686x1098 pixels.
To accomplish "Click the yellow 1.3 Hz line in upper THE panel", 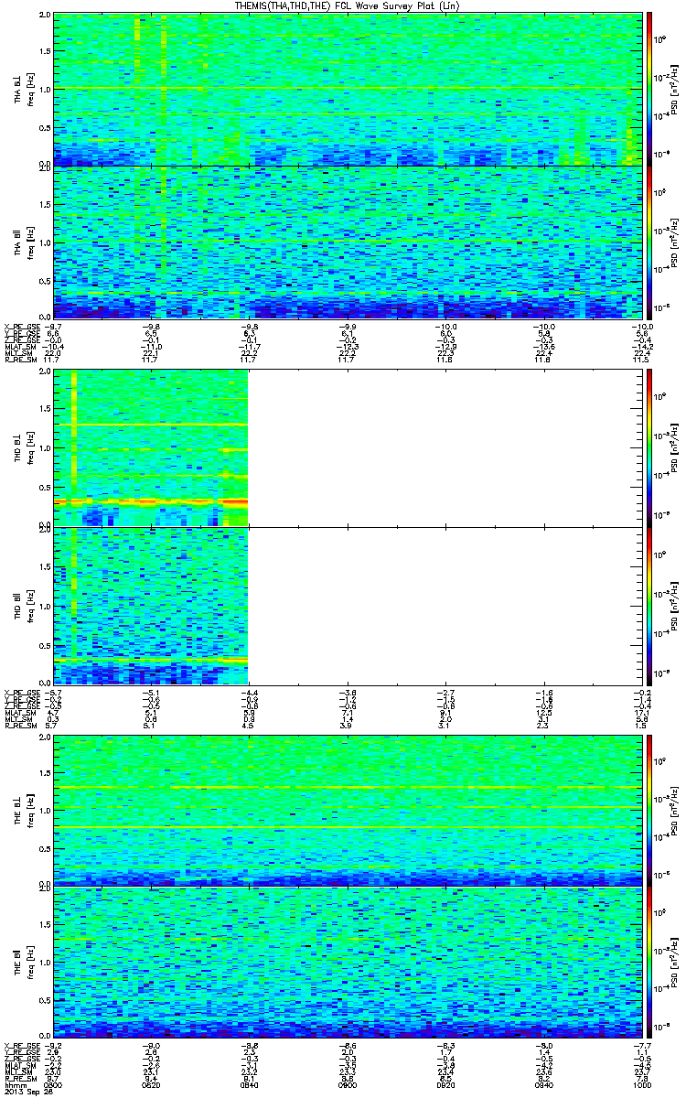I will (x=348, y=787).
